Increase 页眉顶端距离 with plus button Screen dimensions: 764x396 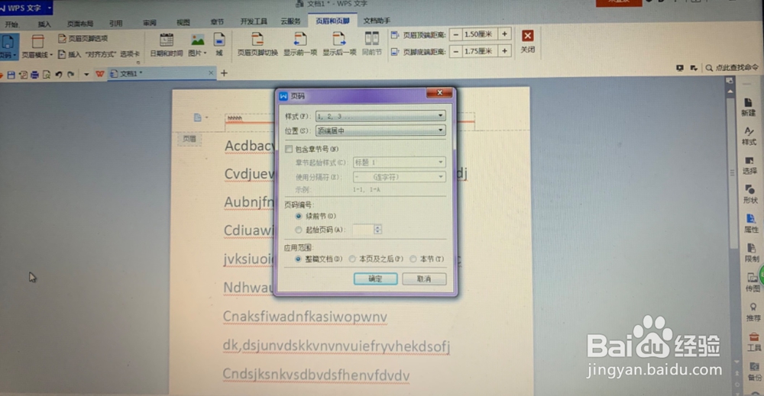pyautogui.click(x=505, y=34)
